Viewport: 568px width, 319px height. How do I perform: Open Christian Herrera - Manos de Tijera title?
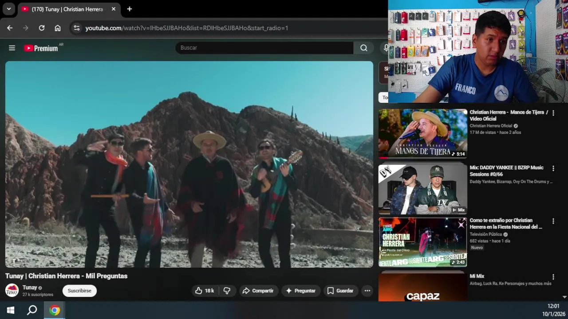point(509,115)
